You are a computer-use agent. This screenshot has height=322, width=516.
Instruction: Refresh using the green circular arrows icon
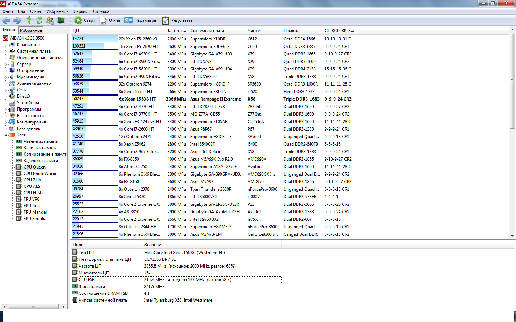click(39, 20)
